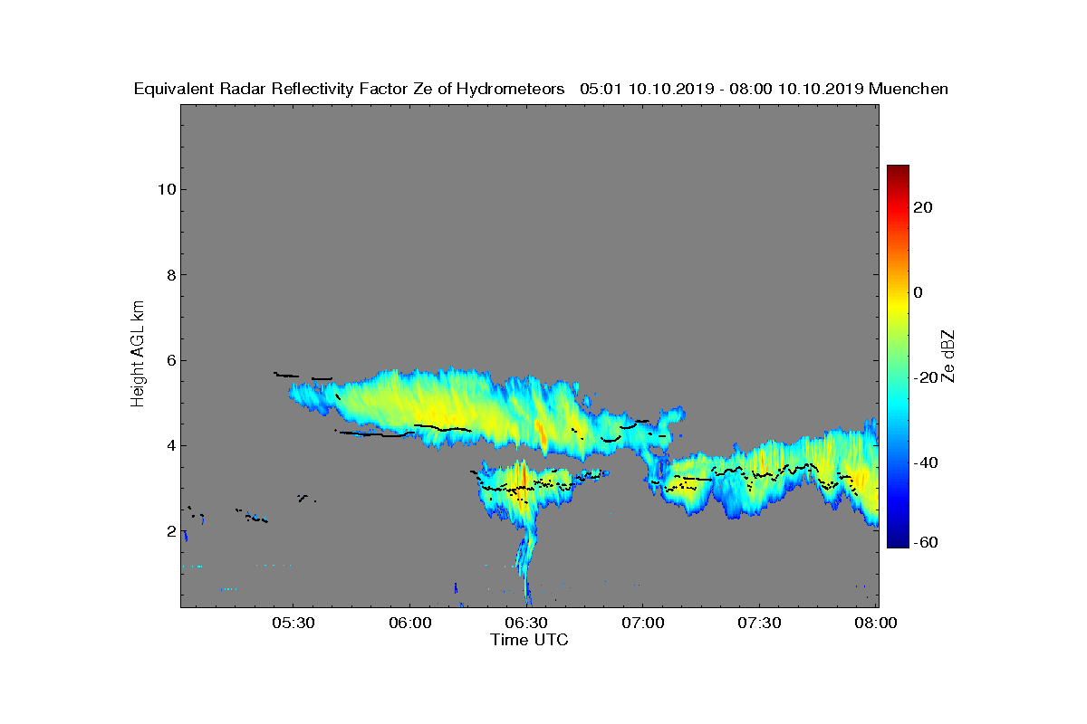Click the colorbar value -40
This screenshot has width=1087, height=724.
926,463
